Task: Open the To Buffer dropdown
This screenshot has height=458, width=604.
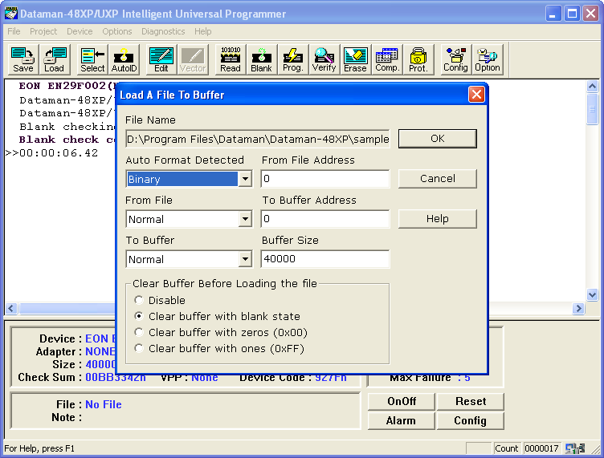Action: tap(245, 259)
